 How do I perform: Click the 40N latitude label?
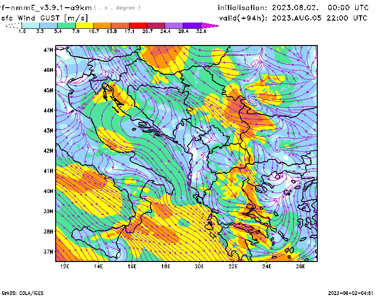click(x=48, y=191)
